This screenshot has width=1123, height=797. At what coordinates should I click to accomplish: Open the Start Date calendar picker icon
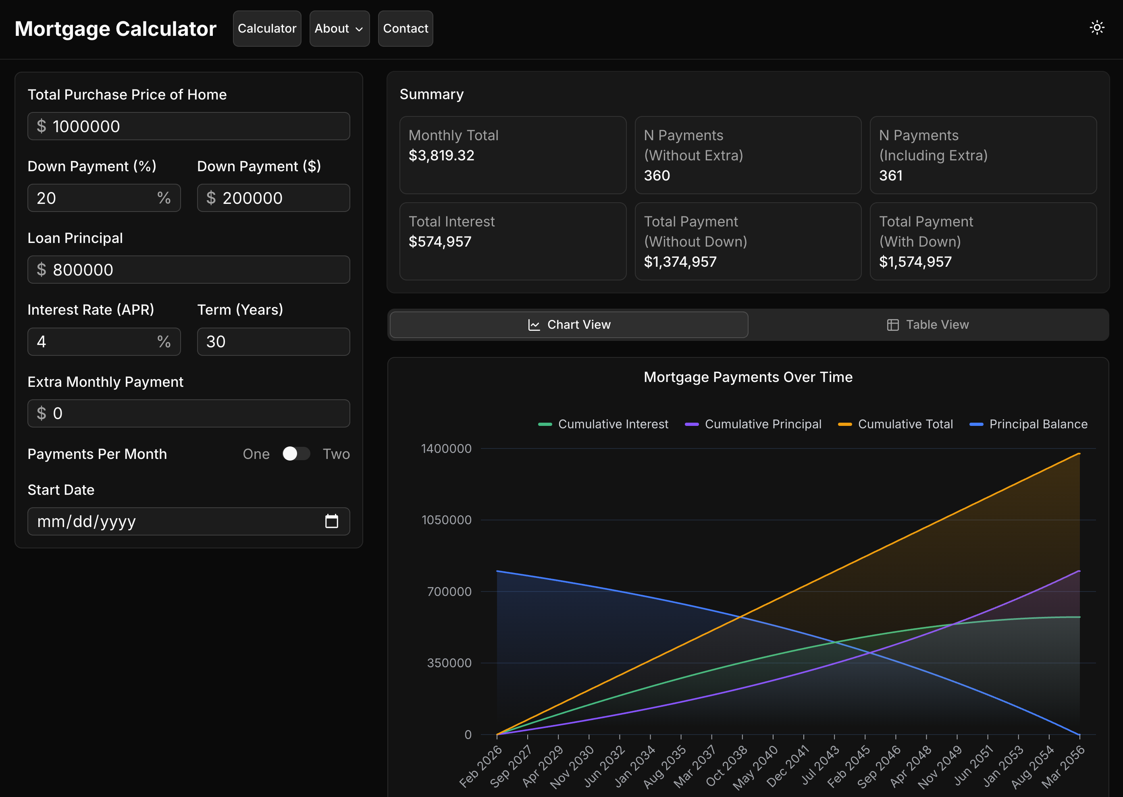[x=331, y=521]
